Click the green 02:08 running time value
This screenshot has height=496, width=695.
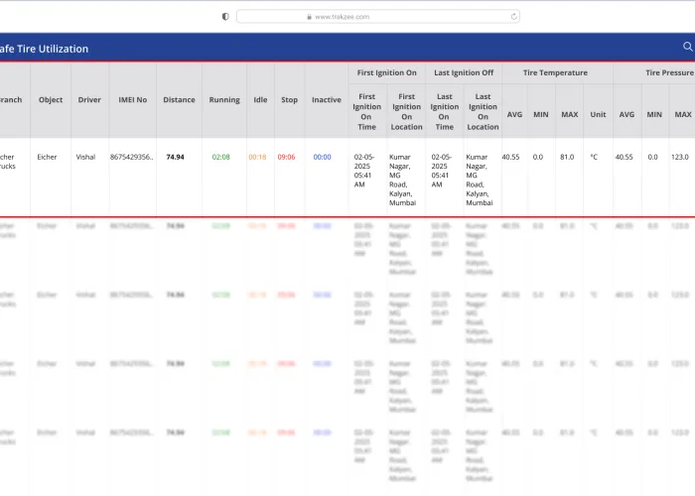pyautogui.click(x=221, y=157)
